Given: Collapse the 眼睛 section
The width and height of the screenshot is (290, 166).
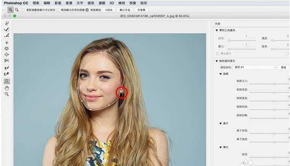Looking at the screenshot, I should pyautogui.click(x=220, y=74).
